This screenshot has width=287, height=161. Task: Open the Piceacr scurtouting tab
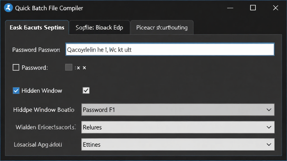162,27
